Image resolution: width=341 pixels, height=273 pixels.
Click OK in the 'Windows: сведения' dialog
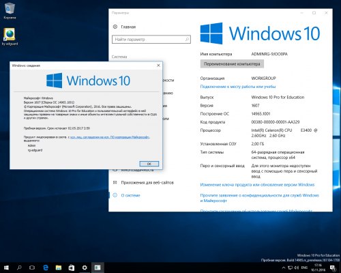149,164
